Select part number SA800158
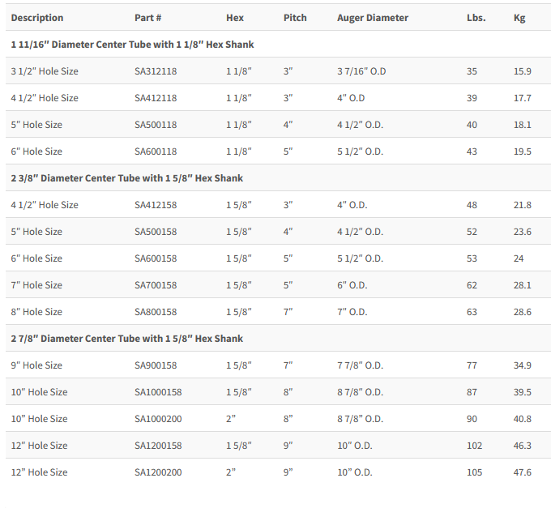The image size is (551, 508). [x=156, y=312]
